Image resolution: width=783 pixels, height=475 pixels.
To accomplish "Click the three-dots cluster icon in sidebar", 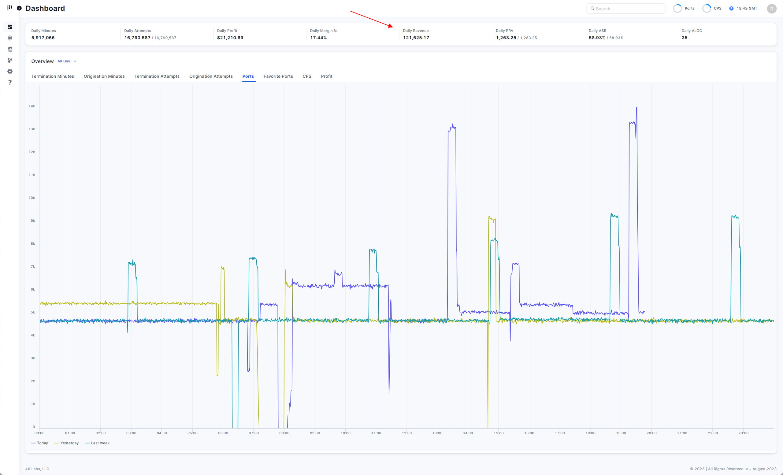I will point(10,60).
